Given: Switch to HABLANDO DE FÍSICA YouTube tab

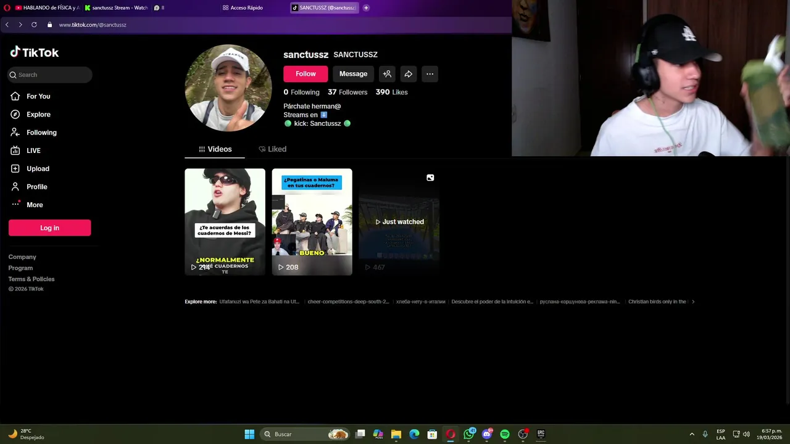Looking at the screenshot, I should [47, 8].
